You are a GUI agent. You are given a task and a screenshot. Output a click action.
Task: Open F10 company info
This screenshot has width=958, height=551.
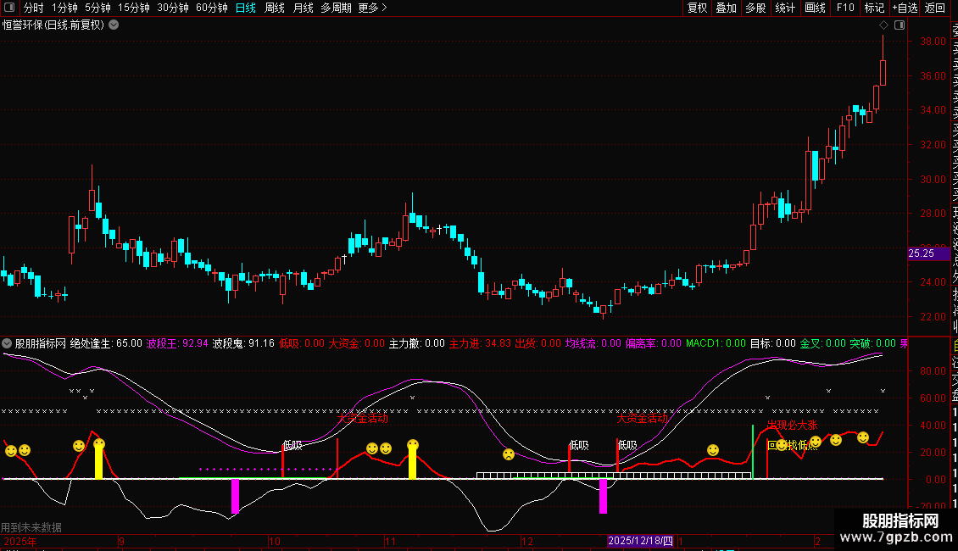coord(845,8)
